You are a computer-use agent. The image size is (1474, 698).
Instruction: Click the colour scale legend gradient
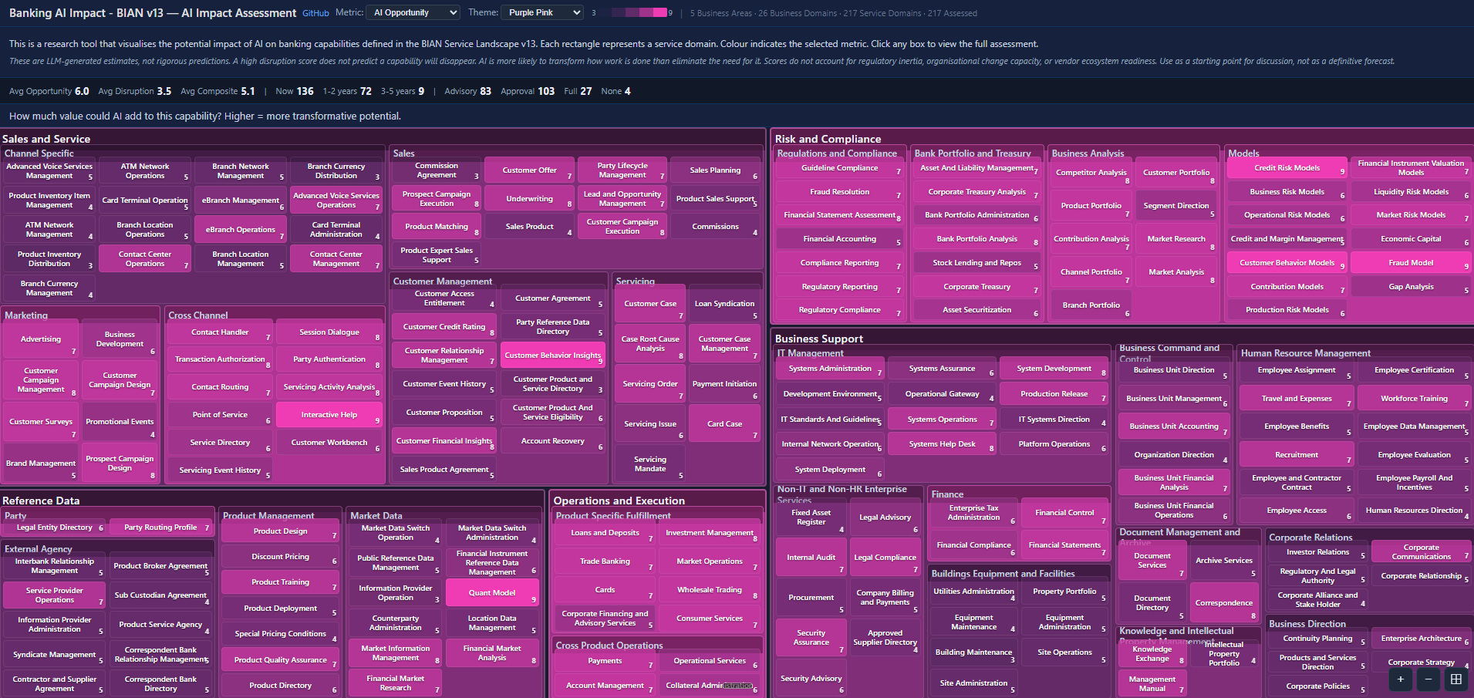(638, 12)
